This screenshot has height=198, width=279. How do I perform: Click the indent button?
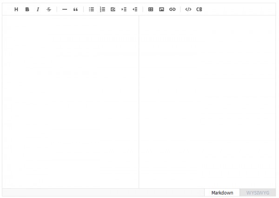point(124,9)
